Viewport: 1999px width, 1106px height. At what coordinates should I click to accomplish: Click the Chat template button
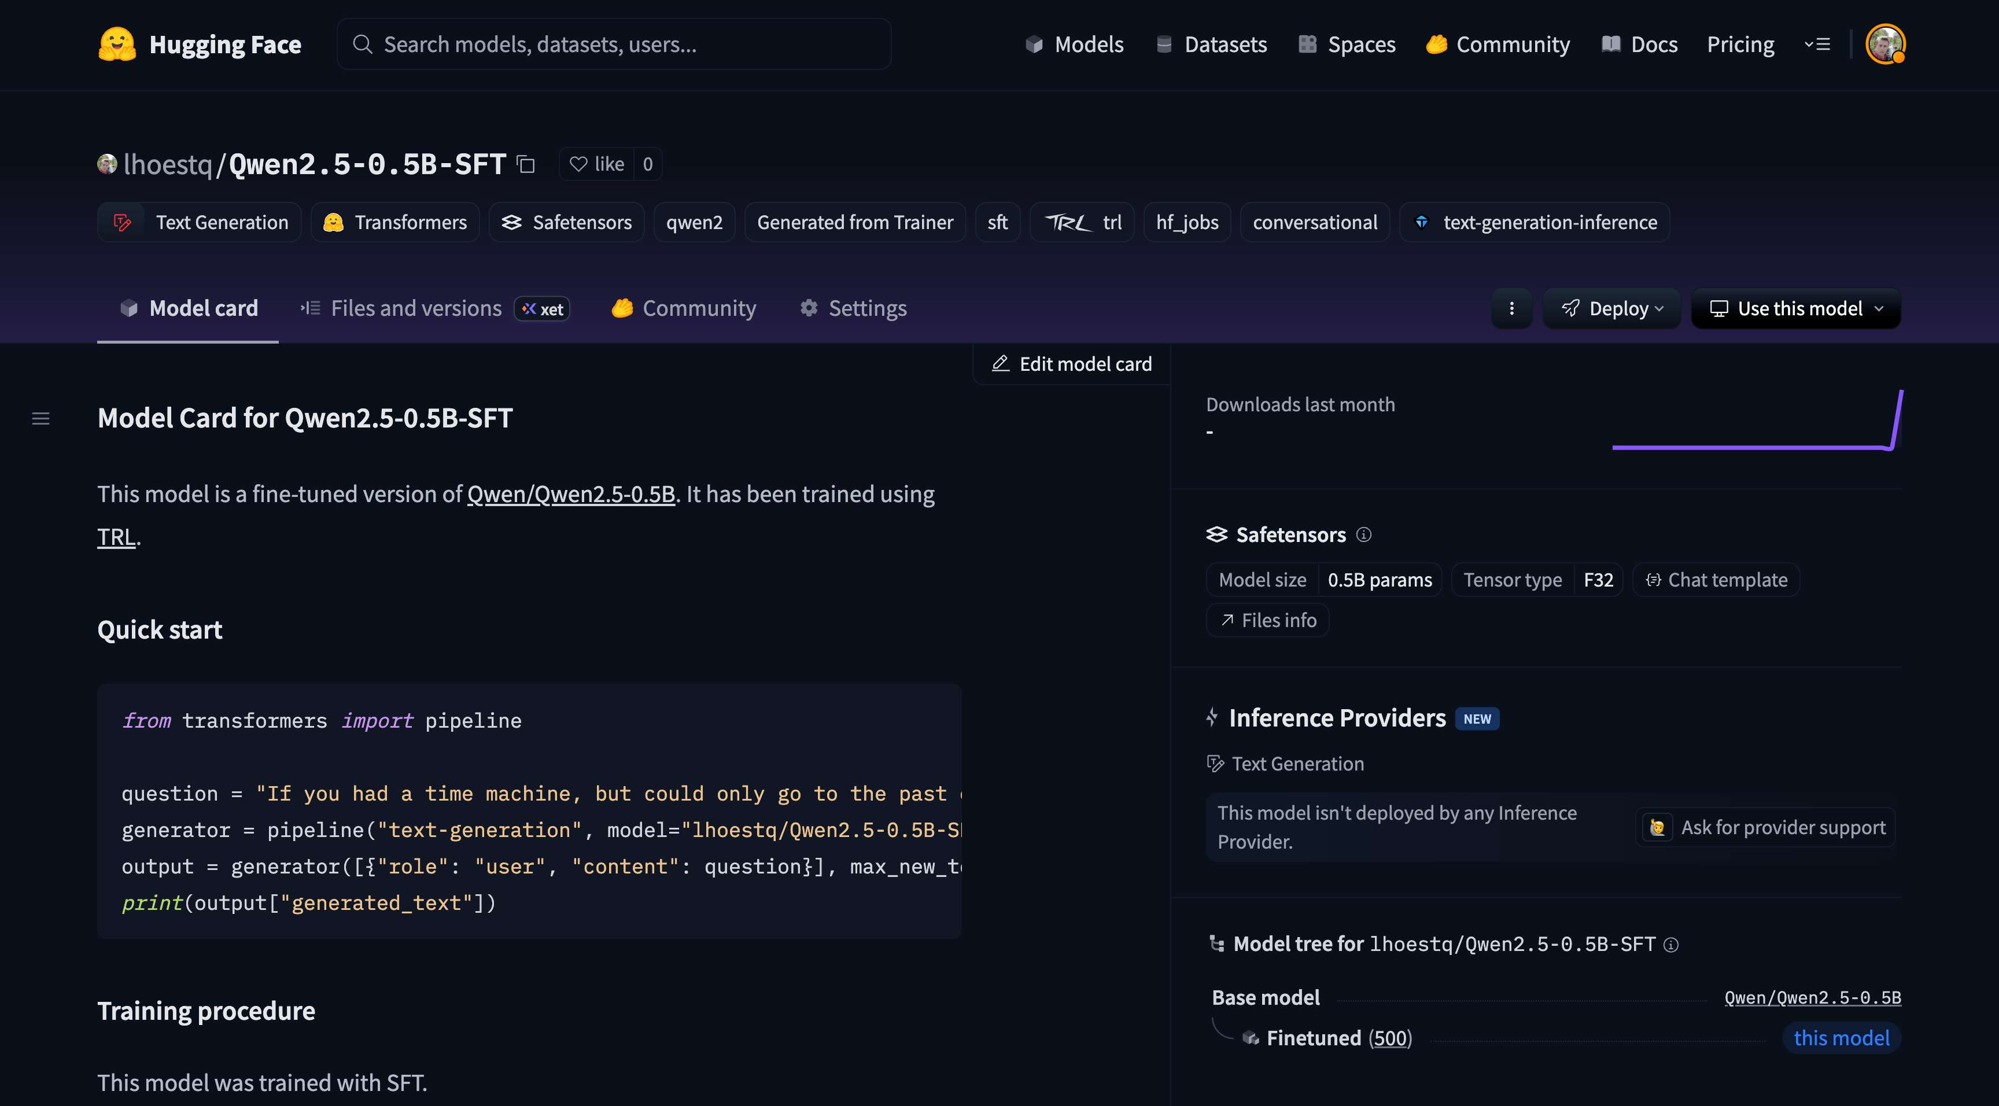tap(1716, 581)
